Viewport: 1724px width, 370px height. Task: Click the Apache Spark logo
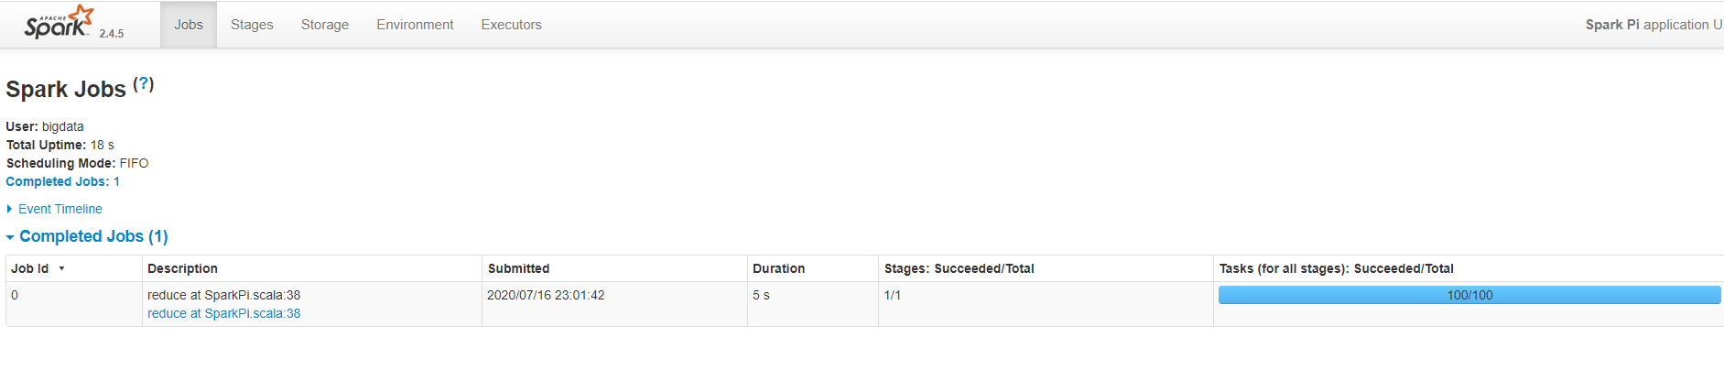(59, 22)
